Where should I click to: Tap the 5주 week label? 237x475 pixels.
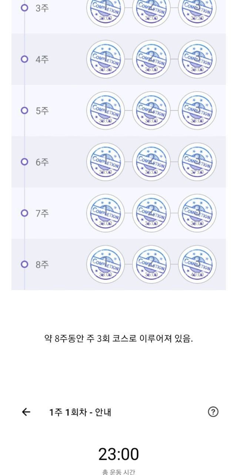[x=42, y=111]
